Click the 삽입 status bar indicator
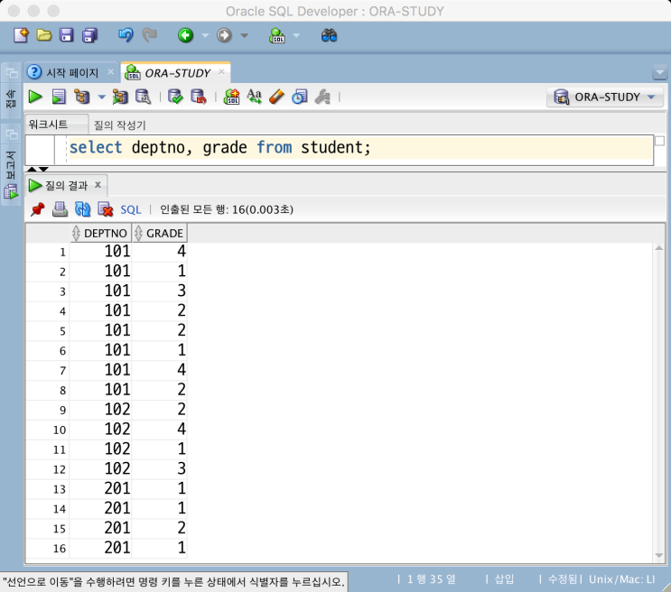 tap(504, 579)
